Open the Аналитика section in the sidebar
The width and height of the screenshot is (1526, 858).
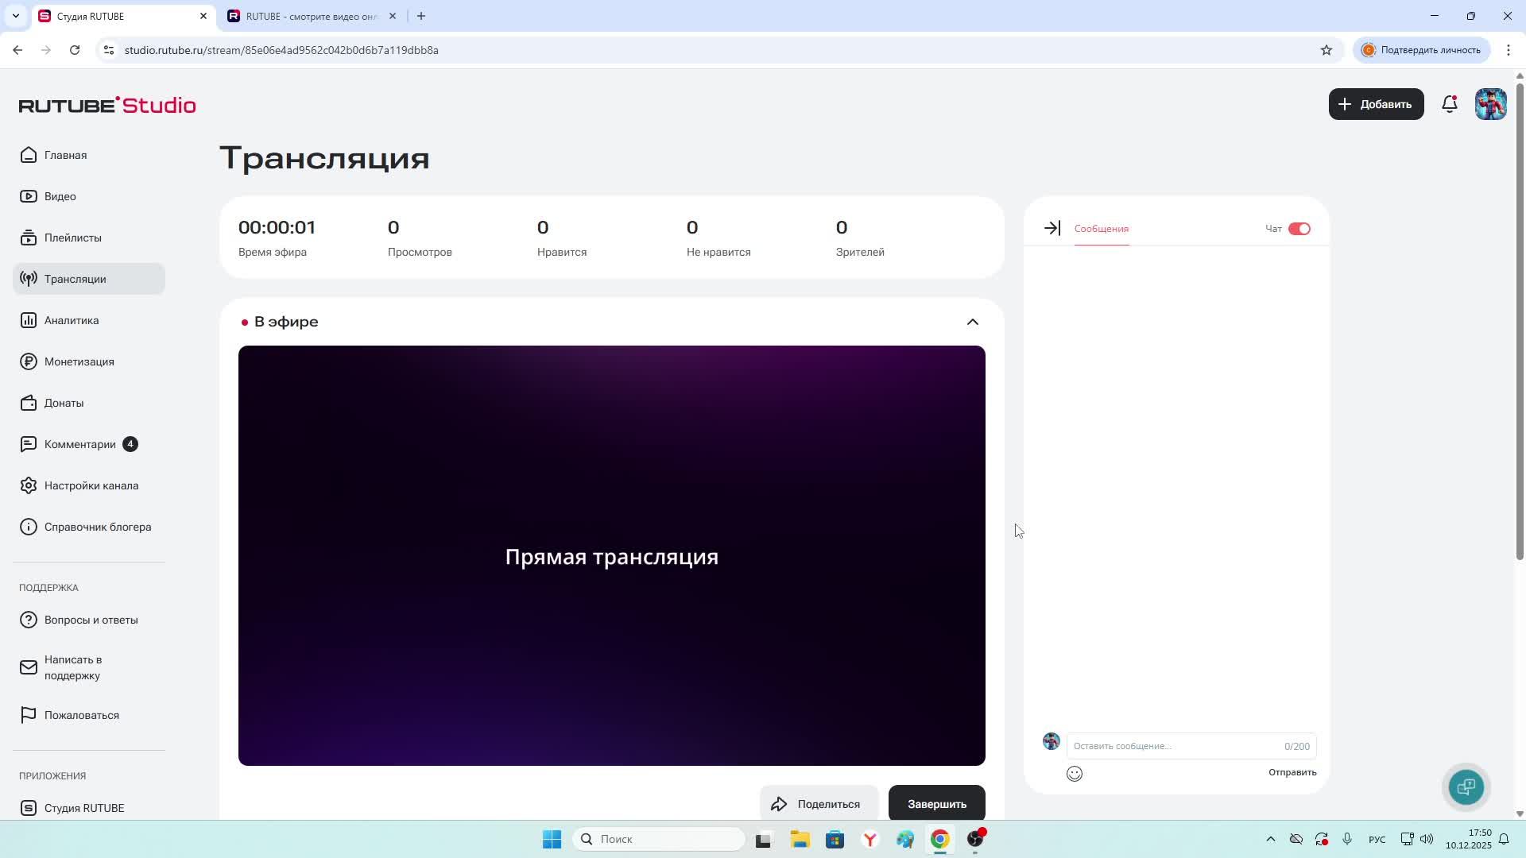(72, 320)
